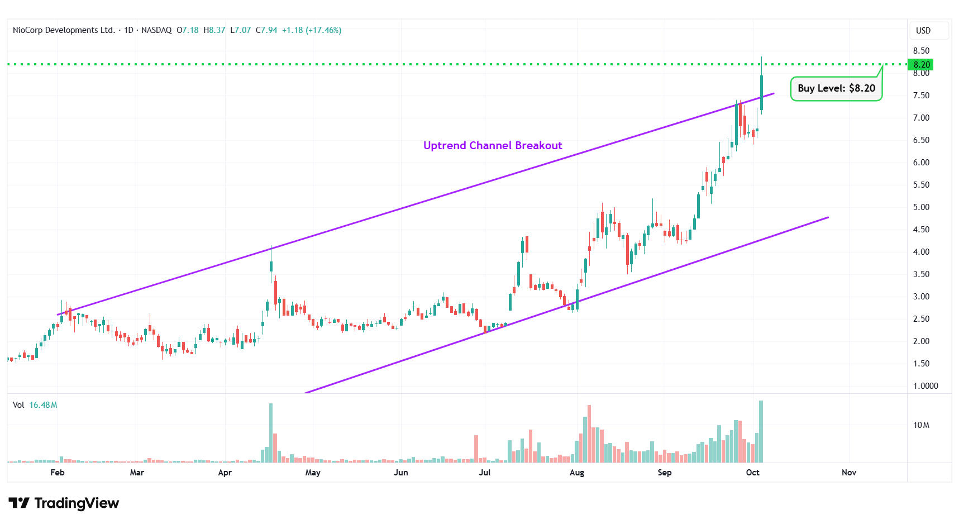
Task: Click the Jul label on time axis
Action: [x=484, y=473]
